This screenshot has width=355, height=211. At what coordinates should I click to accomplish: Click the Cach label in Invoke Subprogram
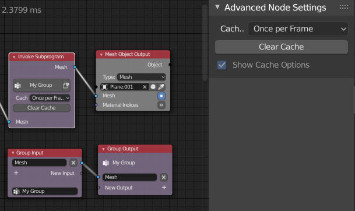pyautogui.click(x=22, y=98)
